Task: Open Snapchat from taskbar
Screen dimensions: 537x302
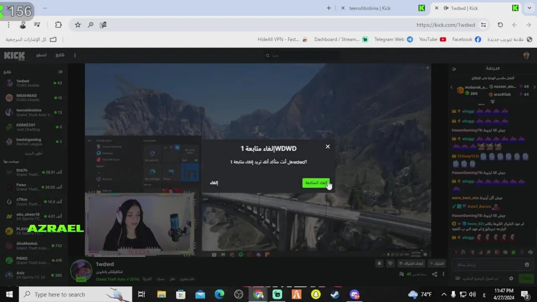Action: tap(315, 294)
